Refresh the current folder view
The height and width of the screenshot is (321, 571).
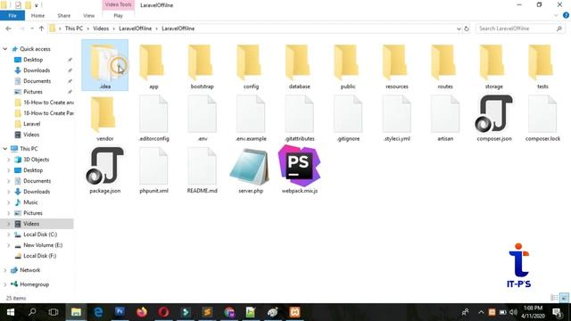467,29
